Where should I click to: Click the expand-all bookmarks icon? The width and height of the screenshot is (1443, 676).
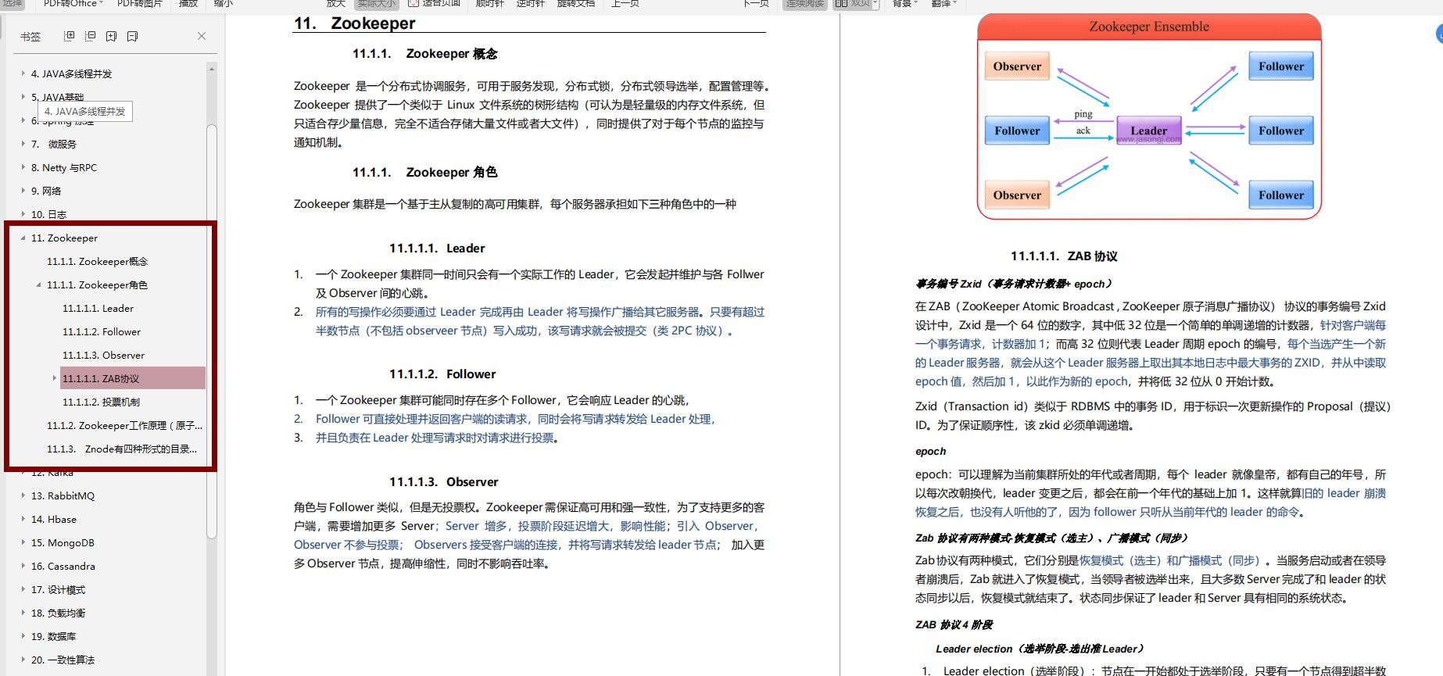tap(69, 36)
